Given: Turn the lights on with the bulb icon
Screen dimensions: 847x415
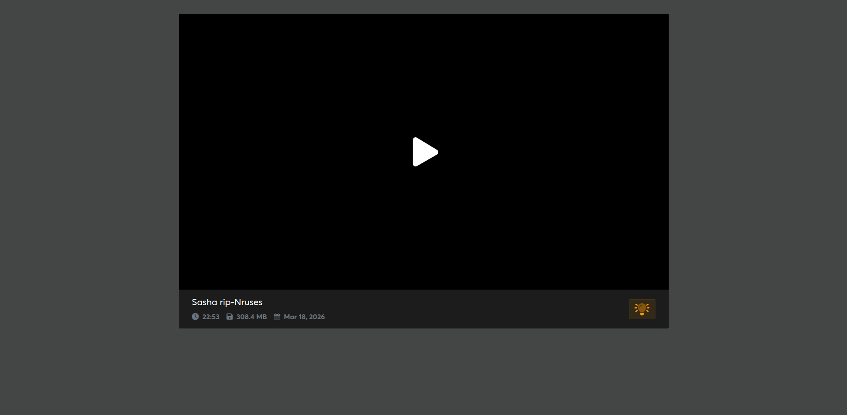Looking at the screenshot, I should pyautogui.click(x=642, y=309).
